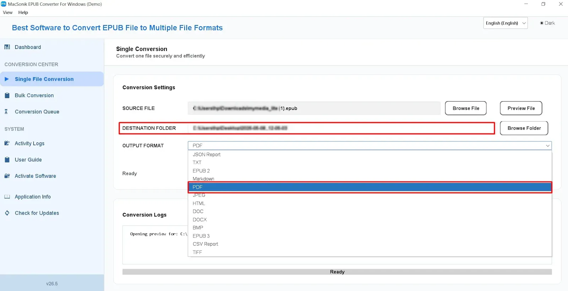Choose TXT output format

[370, 162]
